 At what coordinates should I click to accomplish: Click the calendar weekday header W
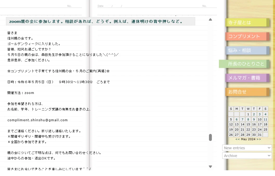pyautogui.click(x=248, y=109)
